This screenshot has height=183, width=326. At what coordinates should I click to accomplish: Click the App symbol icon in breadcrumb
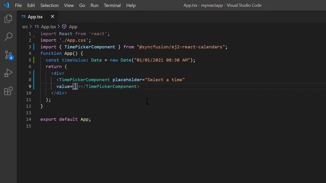click(64, 26)
